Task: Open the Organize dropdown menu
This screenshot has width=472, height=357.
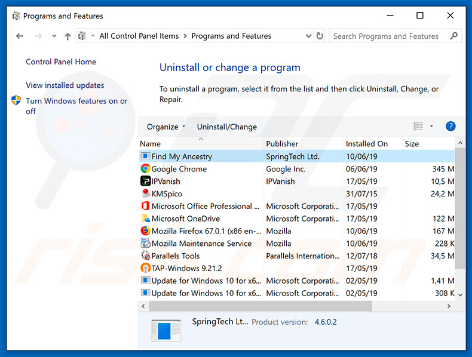Action: (x=166, y=127)
